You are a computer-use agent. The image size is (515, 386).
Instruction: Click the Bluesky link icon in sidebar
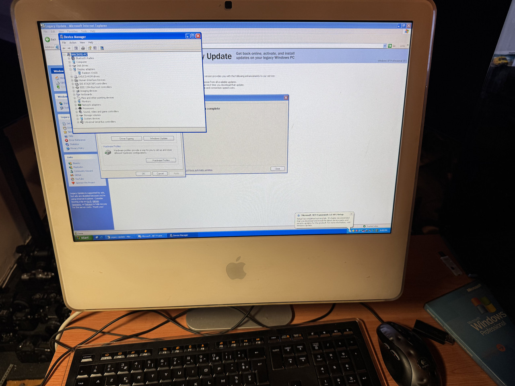pyautogui.click(x=70, y=163)
